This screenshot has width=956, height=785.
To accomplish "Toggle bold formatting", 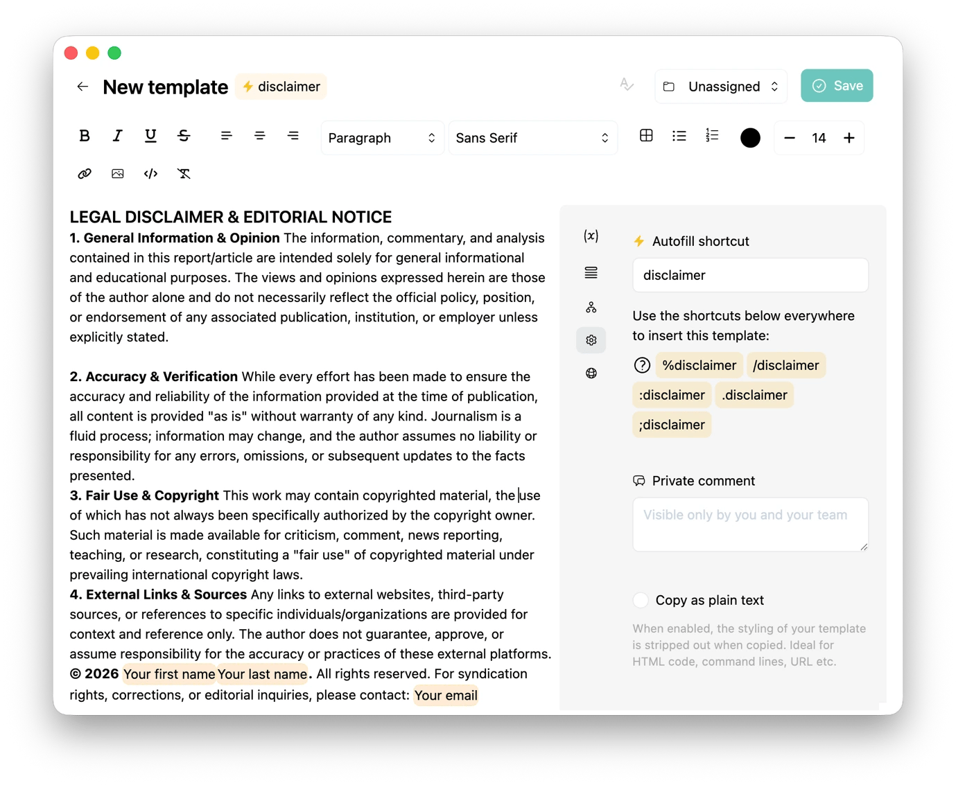I will click(x=85, y=136).
